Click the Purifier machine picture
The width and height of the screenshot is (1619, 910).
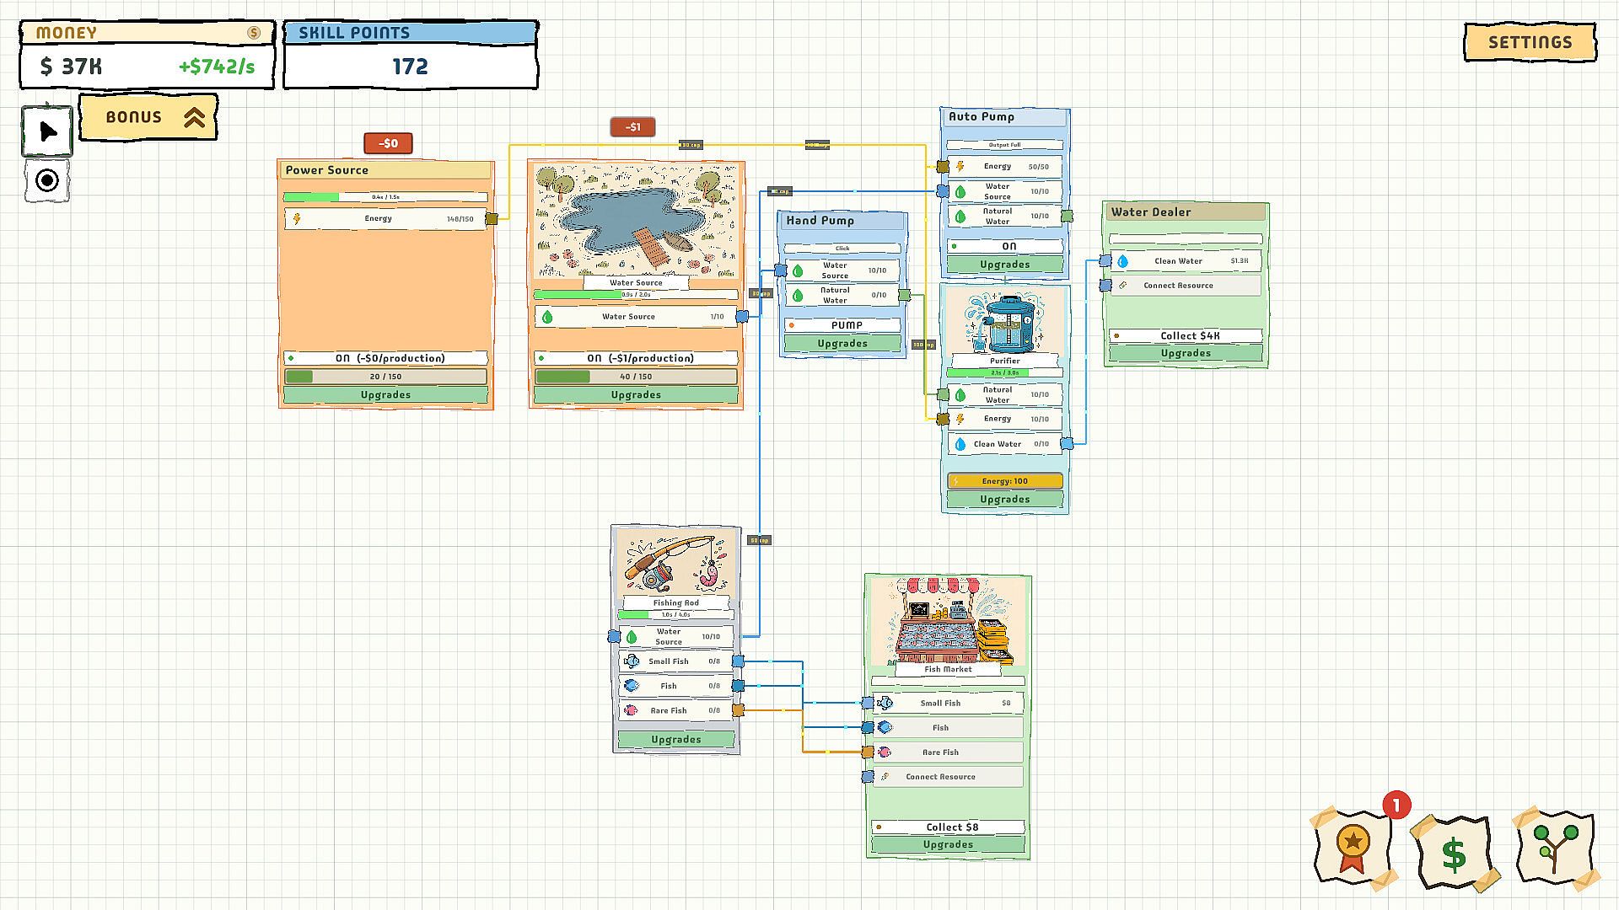pyautogui.click(x=1004, y=323)
